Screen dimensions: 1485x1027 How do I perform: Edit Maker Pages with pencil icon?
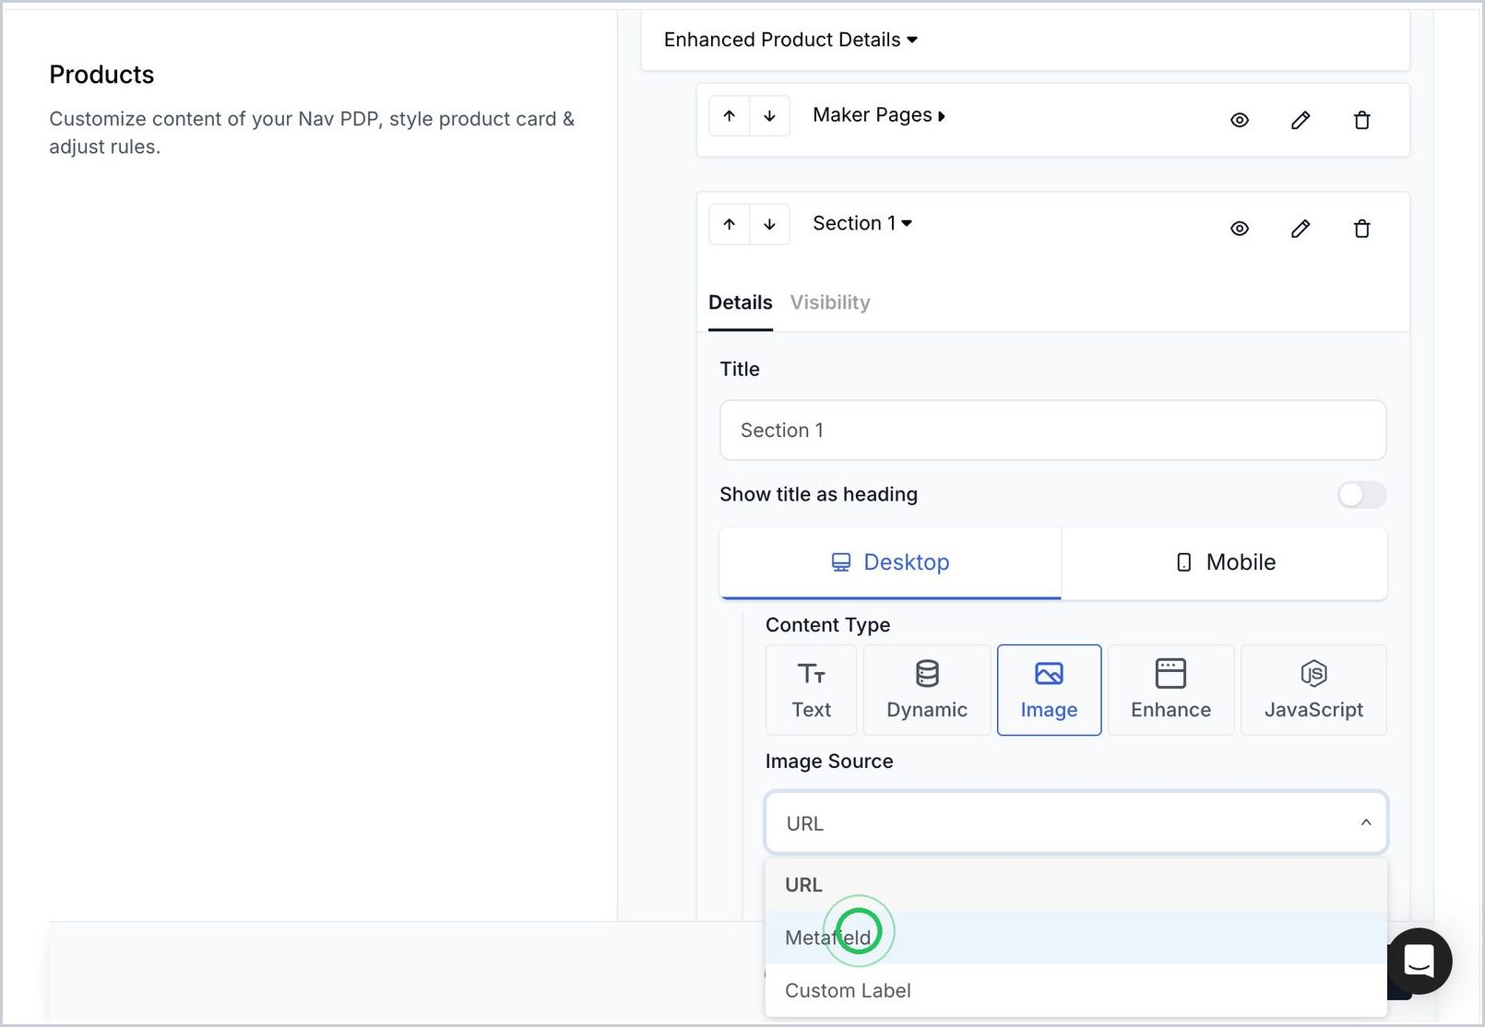click(1301, 120)
